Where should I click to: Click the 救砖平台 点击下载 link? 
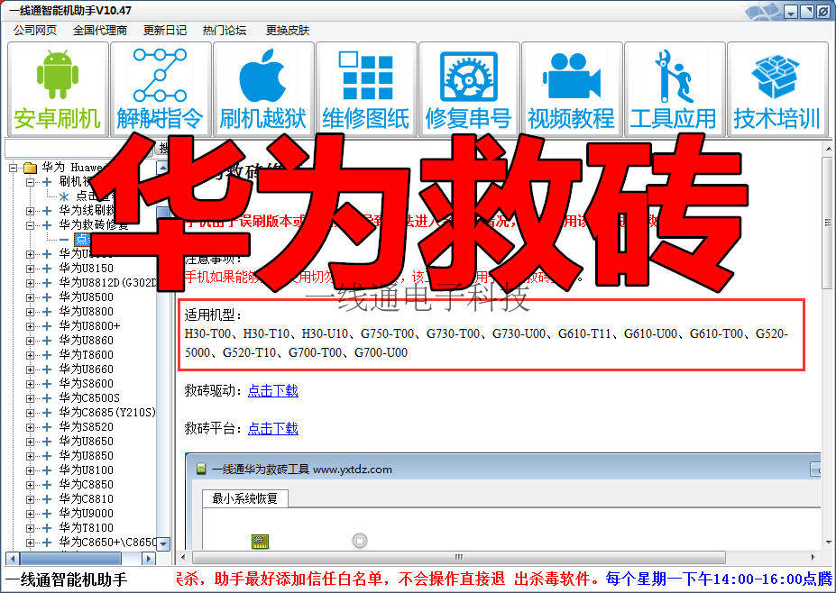coord(273,428)
